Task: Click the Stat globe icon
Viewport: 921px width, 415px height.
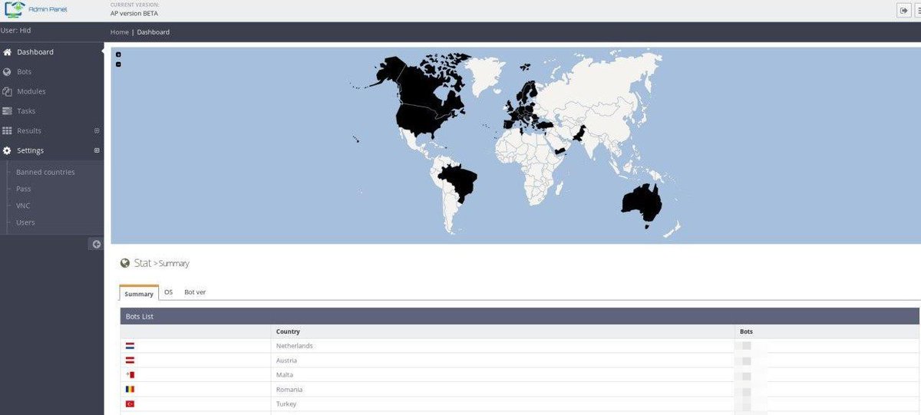Action: [125, 263]
